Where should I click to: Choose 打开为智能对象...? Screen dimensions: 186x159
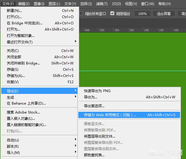[x=40, y=36]
